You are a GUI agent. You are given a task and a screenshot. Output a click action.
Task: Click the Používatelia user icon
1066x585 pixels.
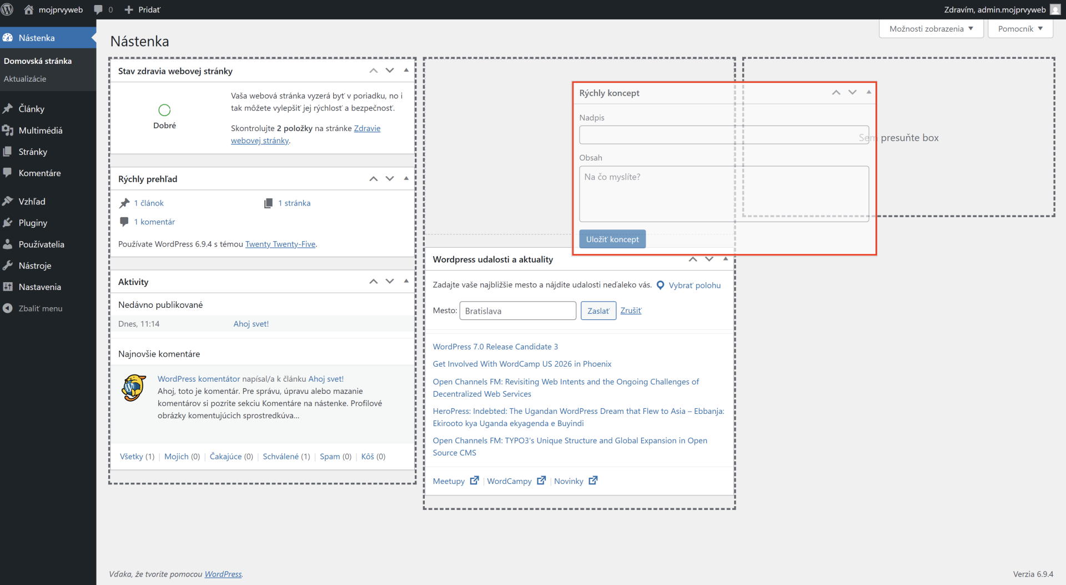[8, 244]
